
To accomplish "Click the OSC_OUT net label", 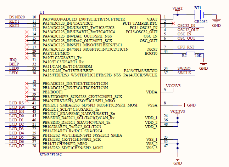I will (x=186, y=38).
